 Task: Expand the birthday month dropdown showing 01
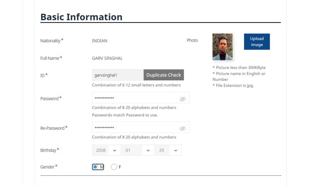138,150
